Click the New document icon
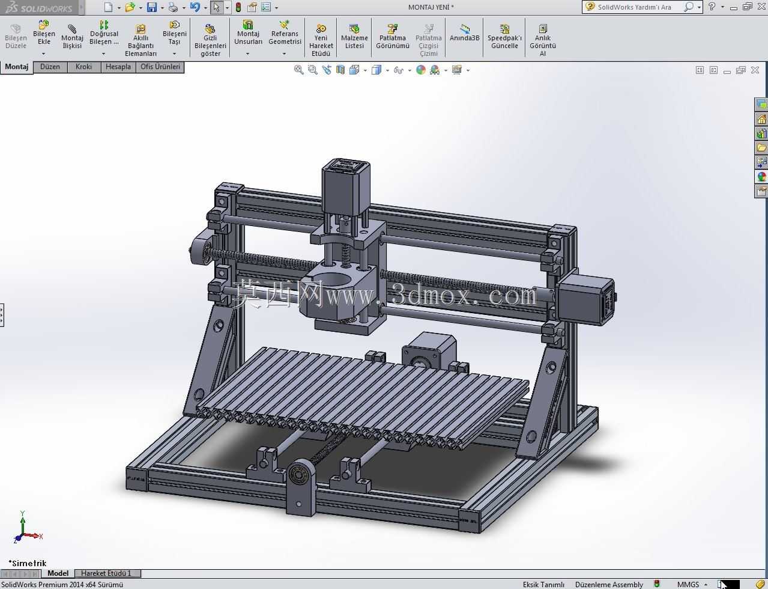 [x=108, y=7]
